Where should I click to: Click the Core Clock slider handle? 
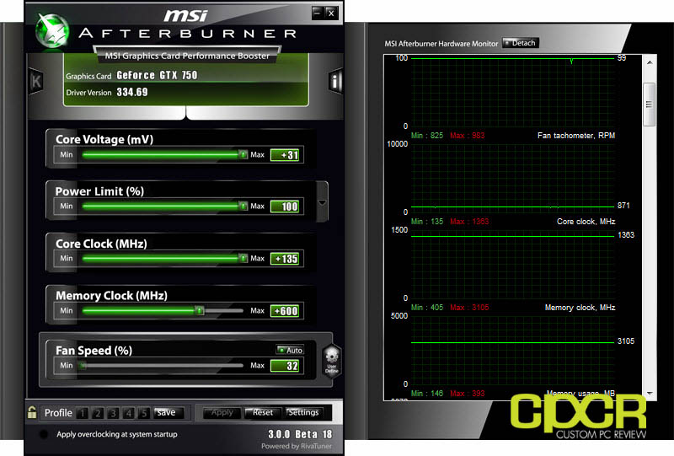(243, 258)
